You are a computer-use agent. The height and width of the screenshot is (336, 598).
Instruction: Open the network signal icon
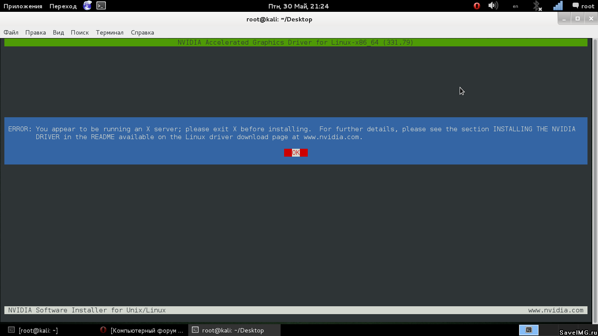(x=558, y=6)
